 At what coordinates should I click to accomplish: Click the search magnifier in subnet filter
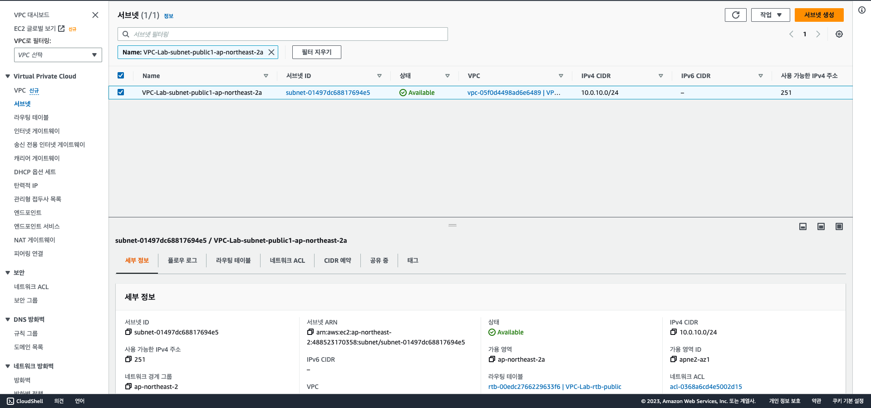126,34
